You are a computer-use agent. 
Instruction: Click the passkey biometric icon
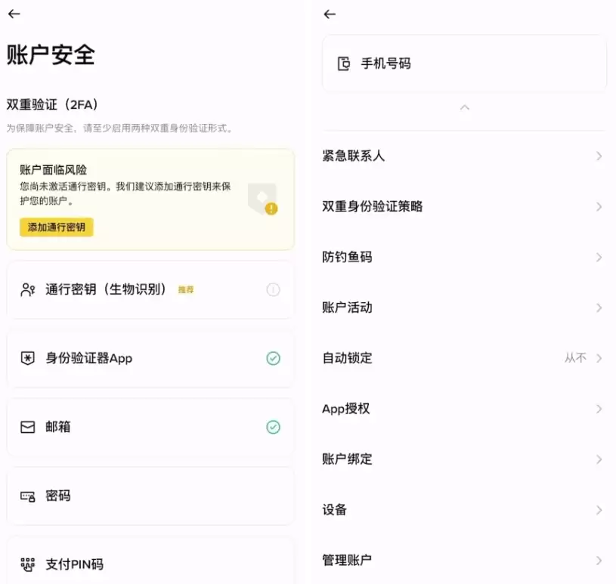point(29,289)
